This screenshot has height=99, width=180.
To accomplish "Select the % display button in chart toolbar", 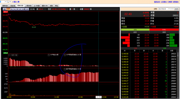I will (14, 9).
